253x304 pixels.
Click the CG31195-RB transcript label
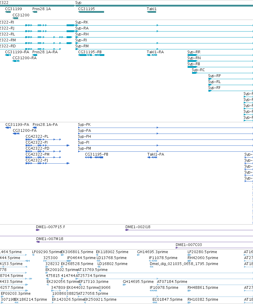coord(90,52)
